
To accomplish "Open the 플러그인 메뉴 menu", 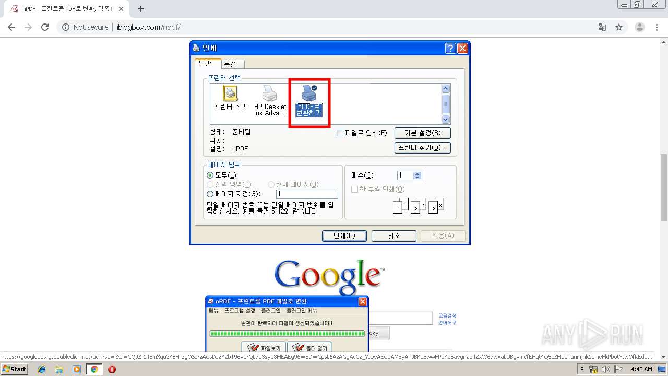I will point(302,311).
